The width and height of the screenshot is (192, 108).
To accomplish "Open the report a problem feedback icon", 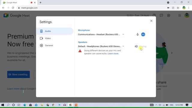I will click(x=161, y=15).
